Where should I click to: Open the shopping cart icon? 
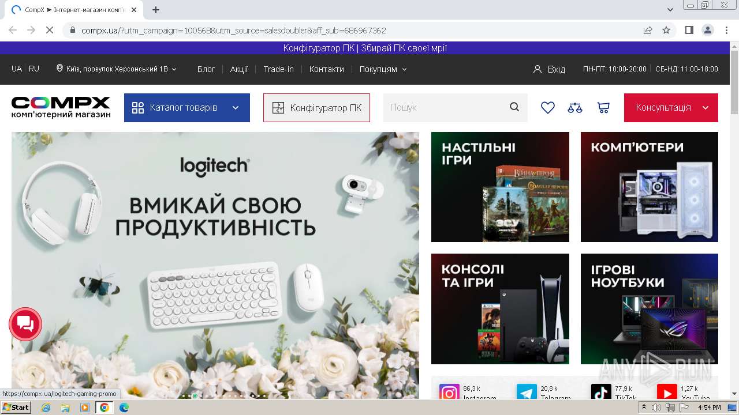[x=603, y=108]
